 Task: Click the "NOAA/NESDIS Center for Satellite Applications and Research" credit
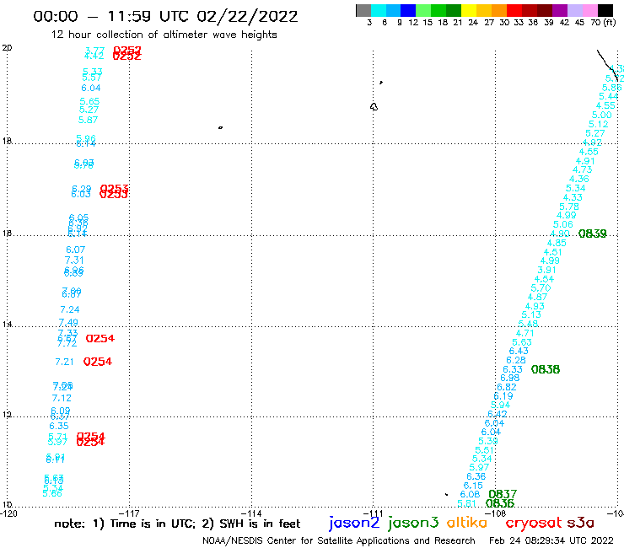pos(339,540)
